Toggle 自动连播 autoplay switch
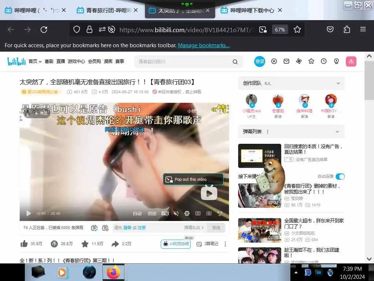The height and width of the screenshot is (281, 374). tap(340, 177)
